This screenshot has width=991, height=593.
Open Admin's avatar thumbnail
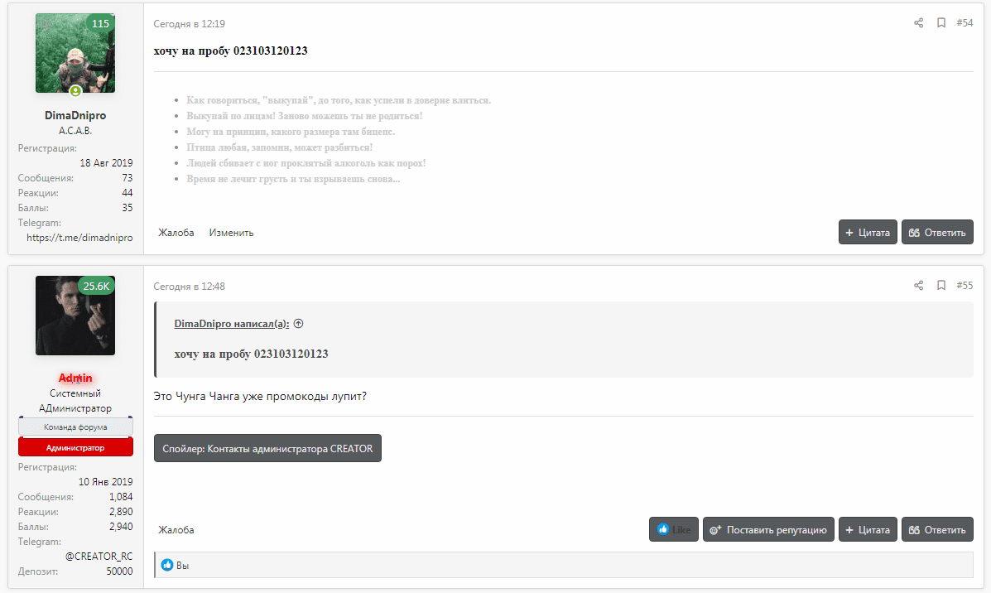tap(75, 316)
